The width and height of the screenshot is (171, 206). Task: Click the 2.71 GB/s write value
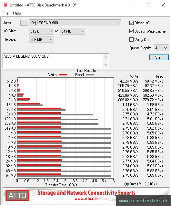[130, 119]
